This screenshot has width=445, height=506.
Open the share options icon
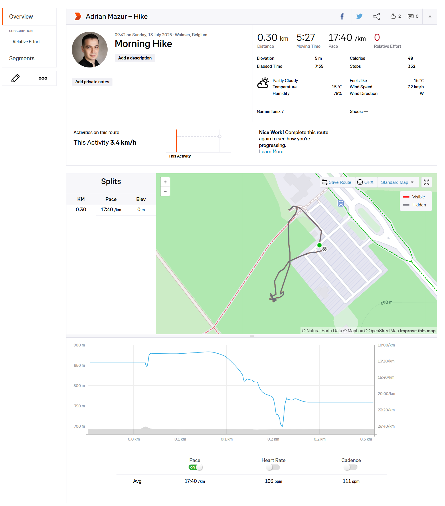click(x=376, y=17)
